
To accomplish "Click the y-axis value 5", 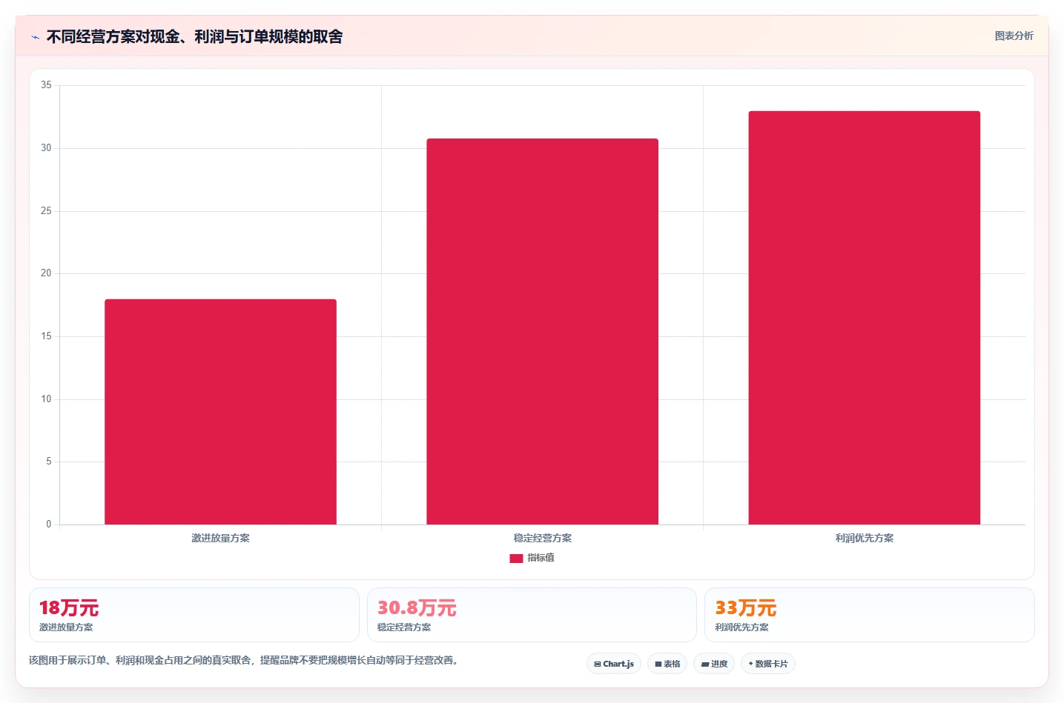I will [49, 462].
